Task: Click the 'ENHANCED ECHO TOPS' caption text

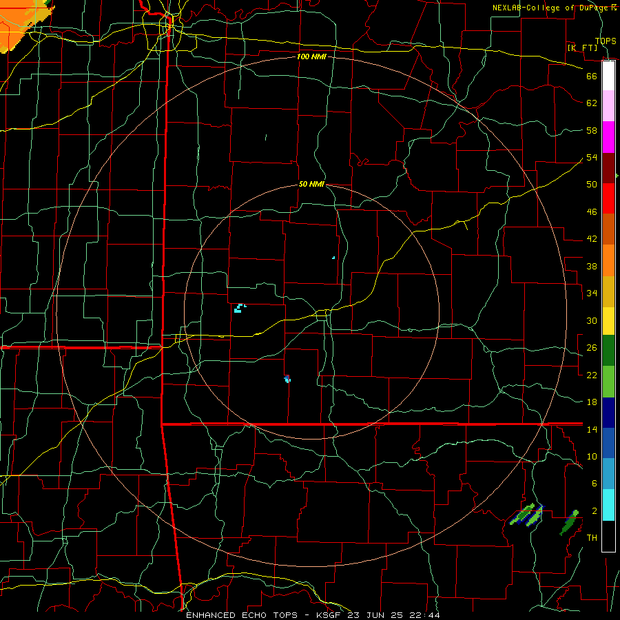Action: click(x=242, y=615)
